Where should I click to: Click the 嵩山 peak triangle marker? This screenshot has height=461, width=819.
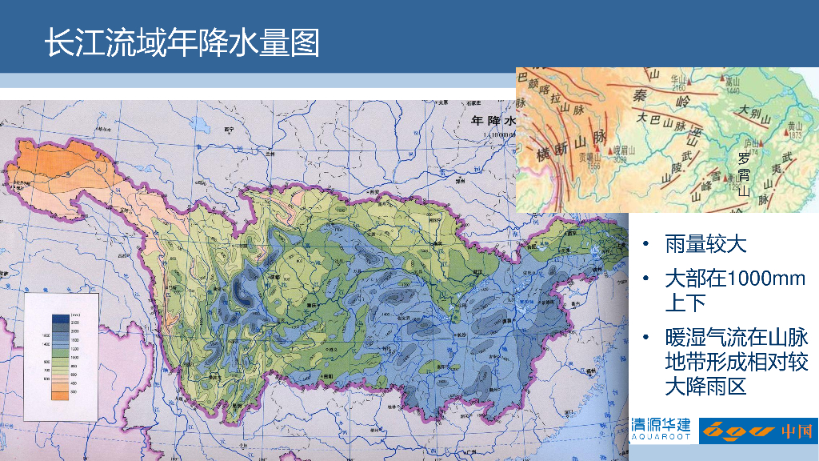[722, 78]
